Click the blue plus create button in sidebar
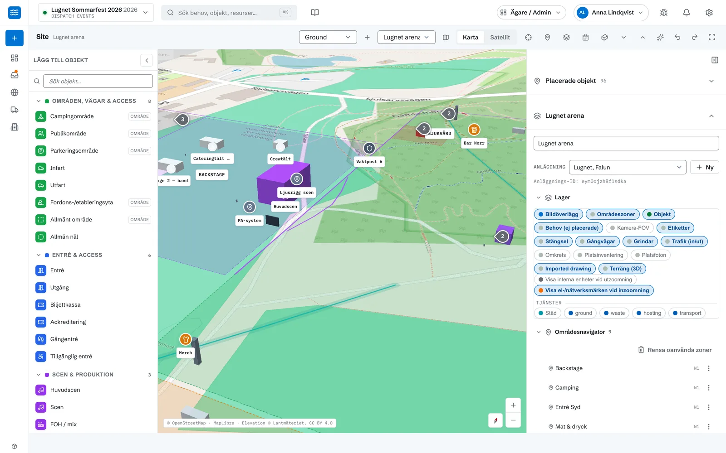The image size is (726, 453). click(x=15, y=38)
